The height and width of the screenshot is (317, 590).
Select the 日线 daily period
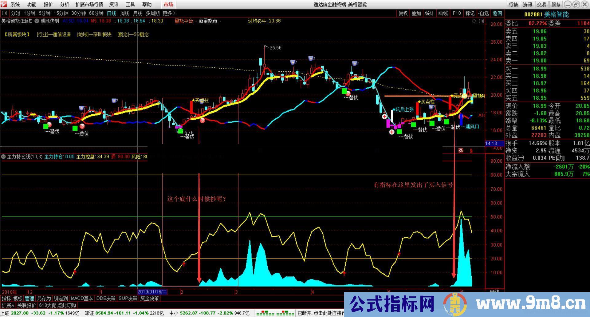click(x=112, y=13)
